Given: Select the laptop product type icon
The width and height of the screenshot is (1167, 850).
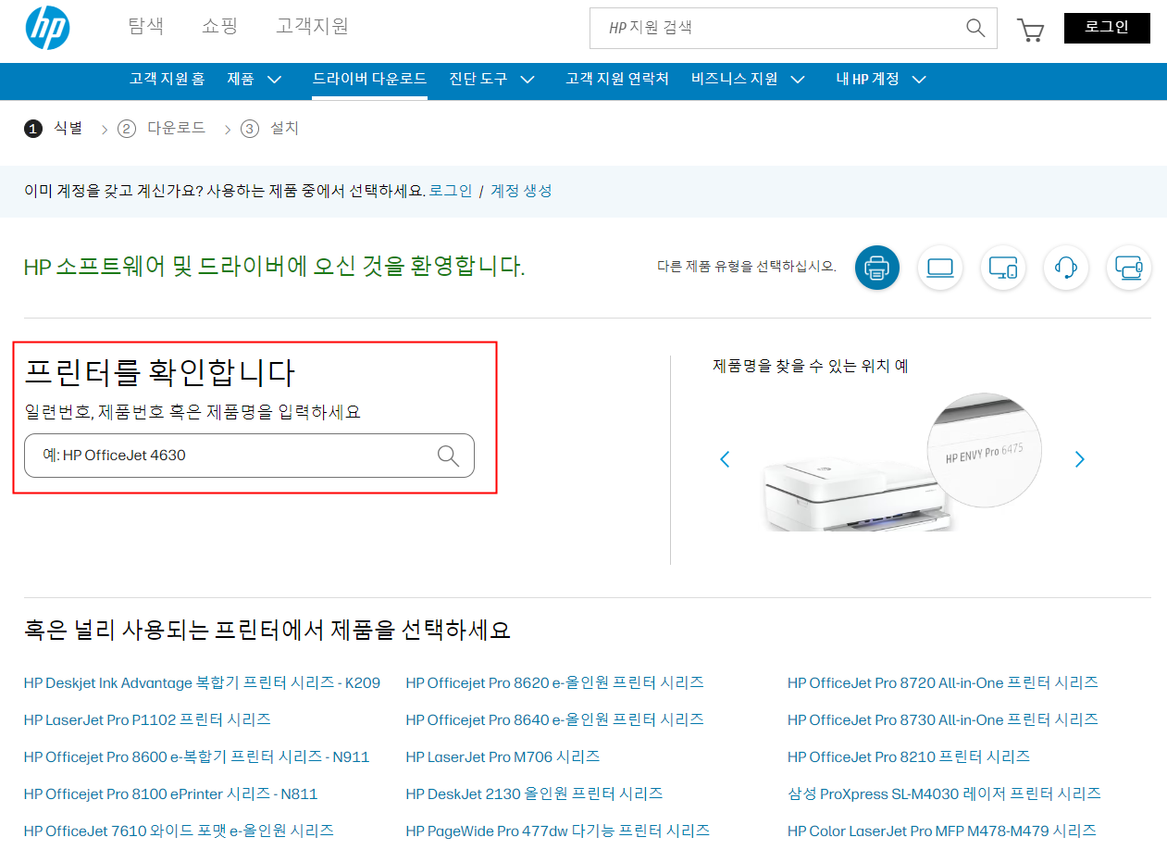Looking at the screenshot, I should coord(940,269).
